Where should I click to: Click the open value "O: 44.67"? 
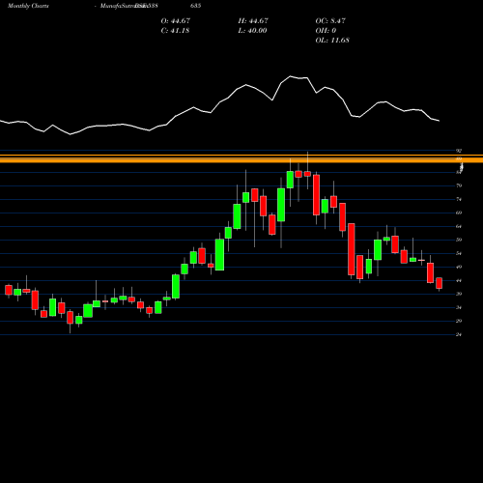pos(176,20)
